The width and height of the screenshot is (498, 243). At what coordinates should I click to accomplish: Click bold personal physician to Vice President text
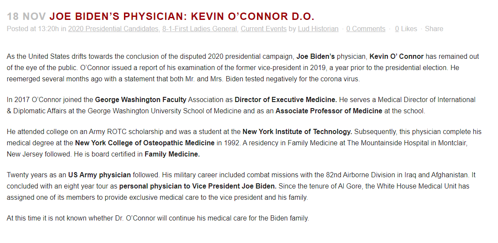click(x=198, y=186)
